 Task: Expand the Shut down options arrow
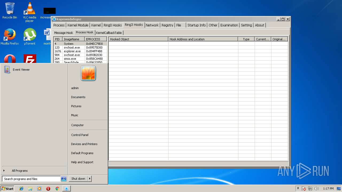[x=90, y=179]
